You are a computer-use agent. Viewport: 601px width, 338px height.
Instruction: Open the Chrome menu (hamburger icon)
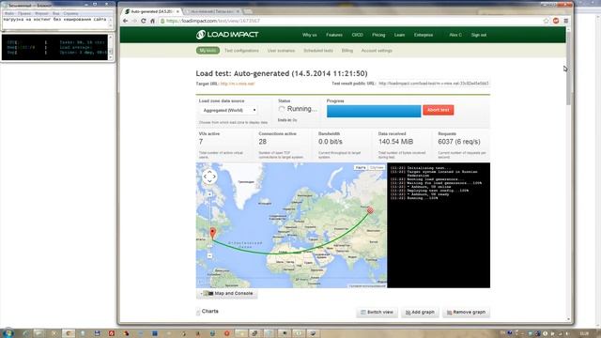(x=565, y=21)
